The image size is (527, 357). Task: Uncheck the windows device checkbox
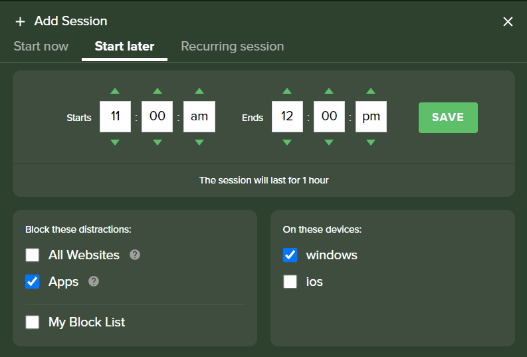(290, 255)
